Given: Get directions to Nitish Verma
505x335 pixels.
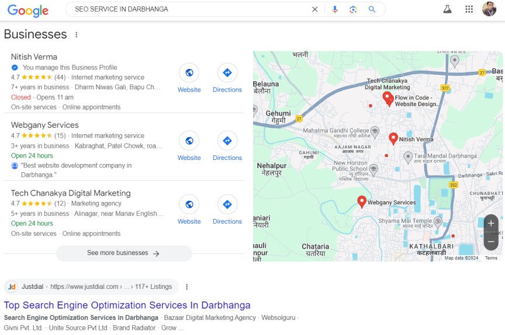Looking at the screenshot, I should point(227,72).
